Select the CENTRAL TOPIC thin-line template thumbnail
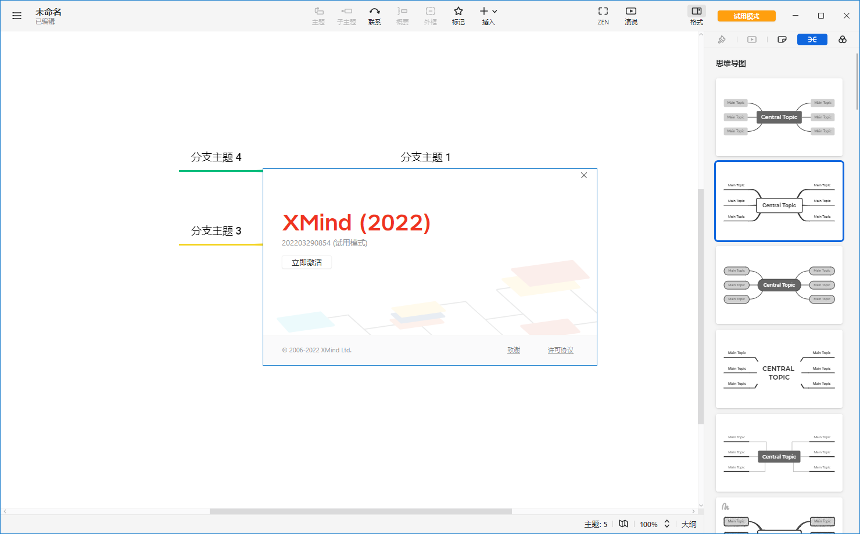860x534 pixels. (779, 369)
